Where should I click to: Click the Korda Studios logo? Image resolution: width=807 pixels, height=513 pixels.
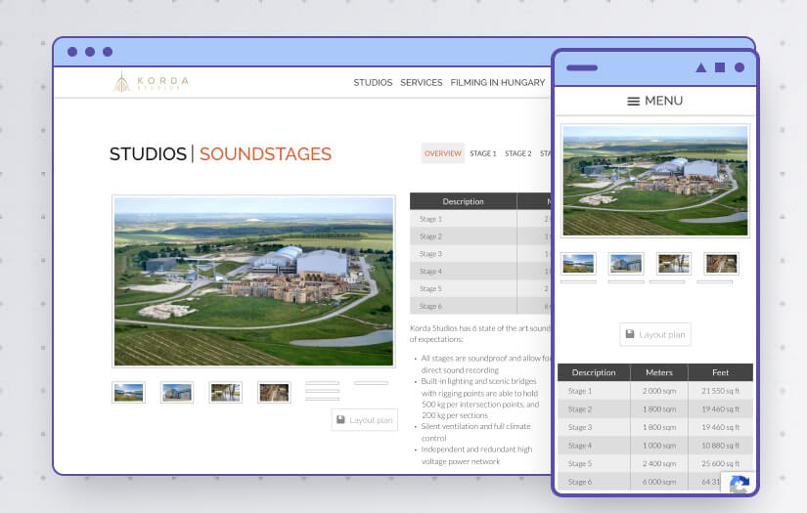(x=151, y=82)
